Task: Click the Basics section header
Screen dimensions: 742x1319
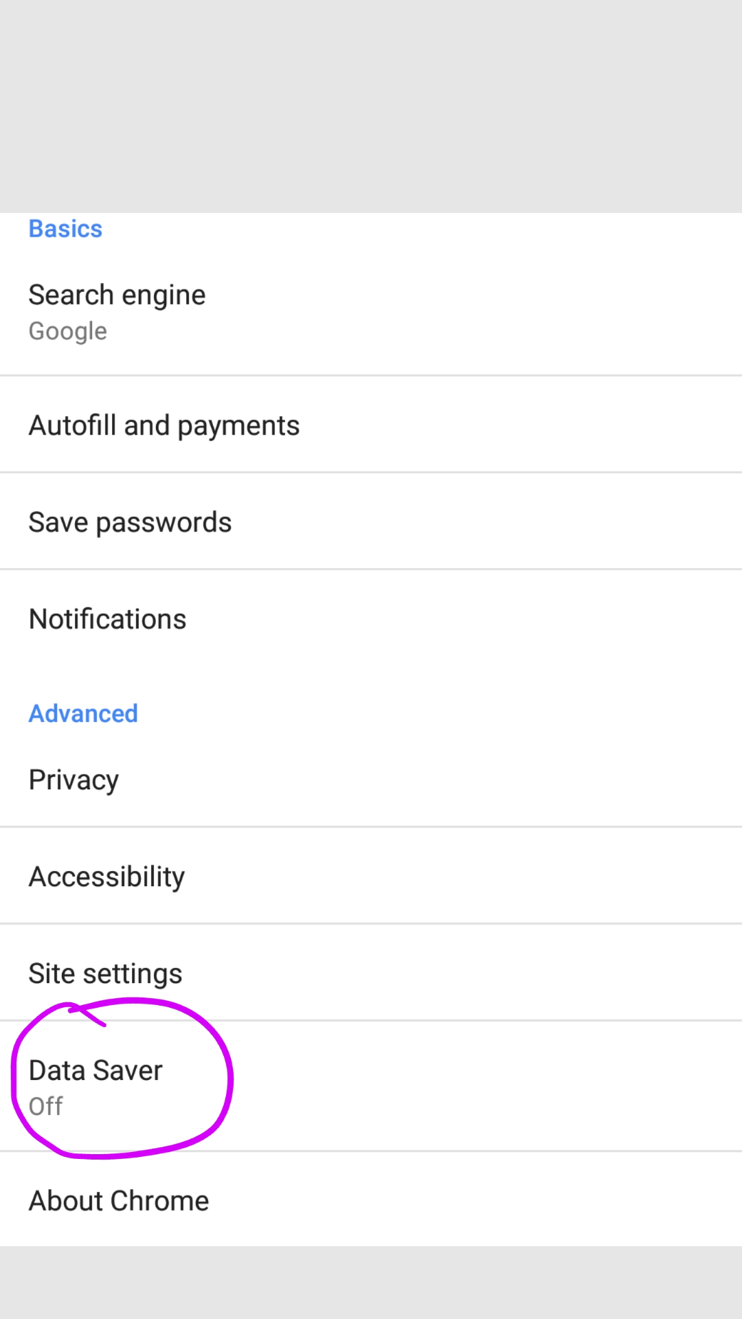Action: point(65,229)
